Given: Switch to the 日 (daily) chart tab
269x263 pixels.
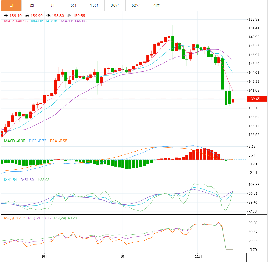Looking at the screenshot, I should [11, 5].
